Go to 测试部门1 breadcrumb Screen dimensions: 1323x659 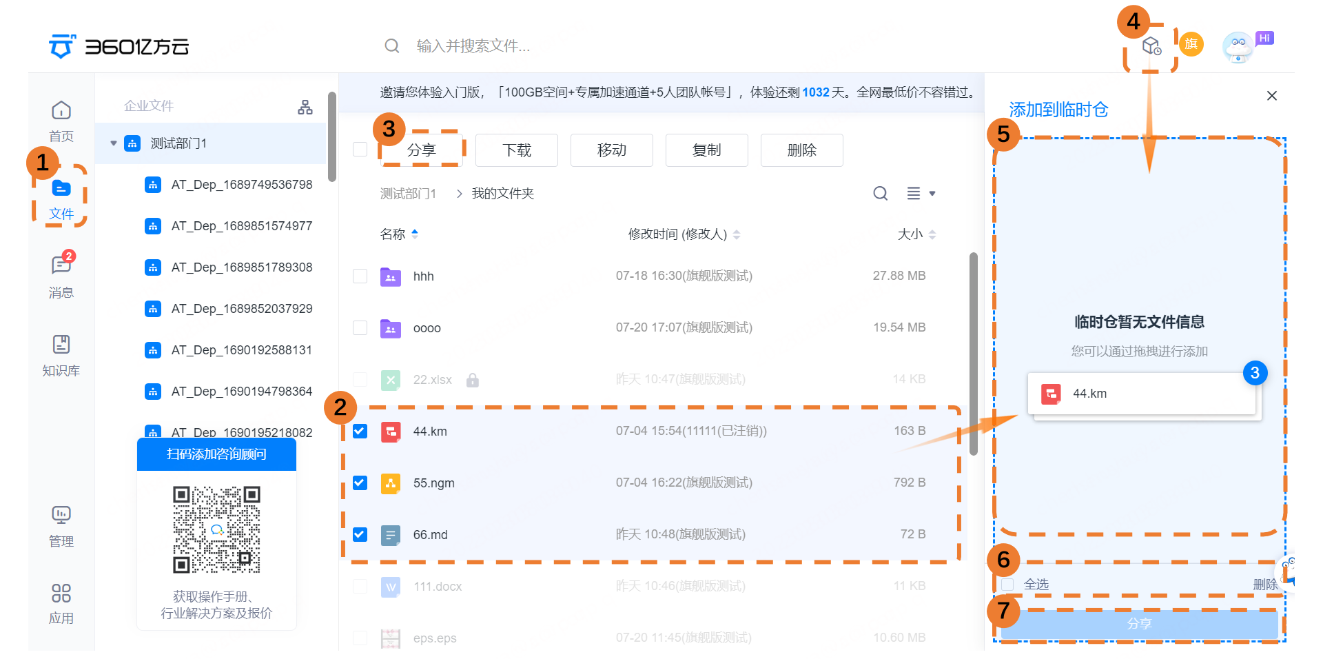coord(408,194)
